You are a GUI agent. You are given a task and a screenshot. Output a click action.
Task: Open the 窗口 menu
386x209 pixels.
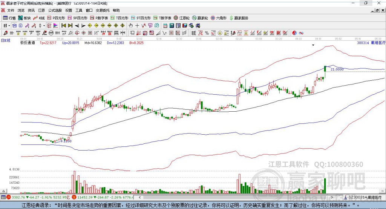(89, 10)
